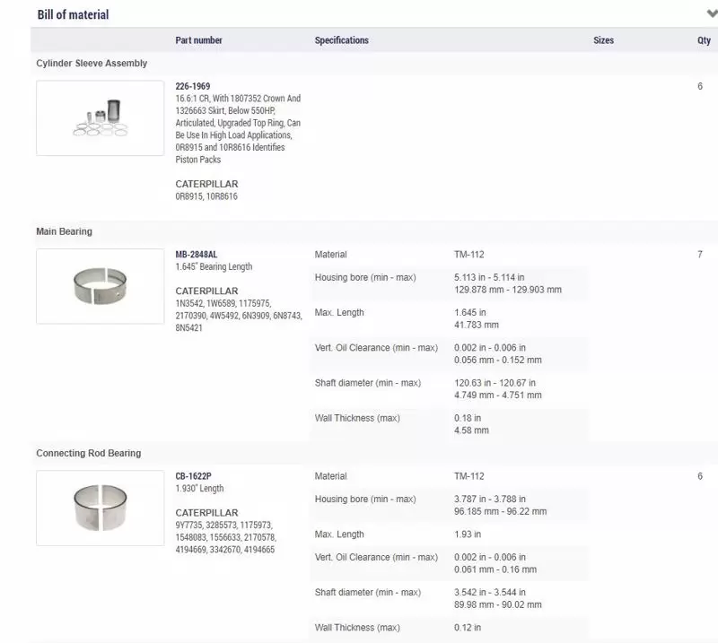Click the Housing bore value 3.787 in - 3.788 in
Screen dimensions: 718x643
[x=490, y=499]
